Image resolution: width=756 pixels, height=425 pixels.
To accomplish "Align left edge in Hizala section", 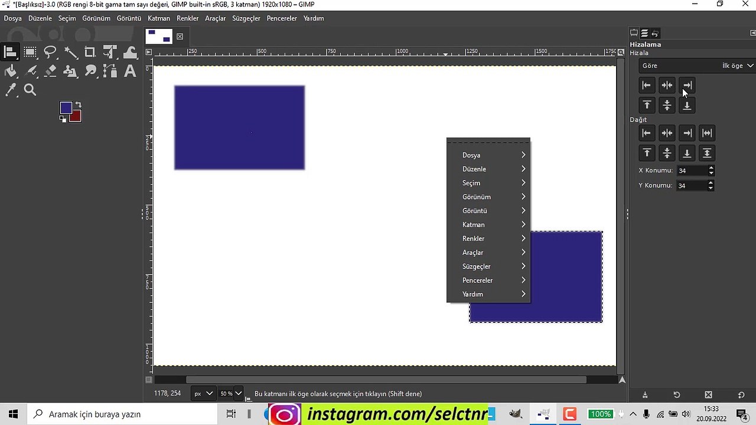I will click(x=647, y=85).
